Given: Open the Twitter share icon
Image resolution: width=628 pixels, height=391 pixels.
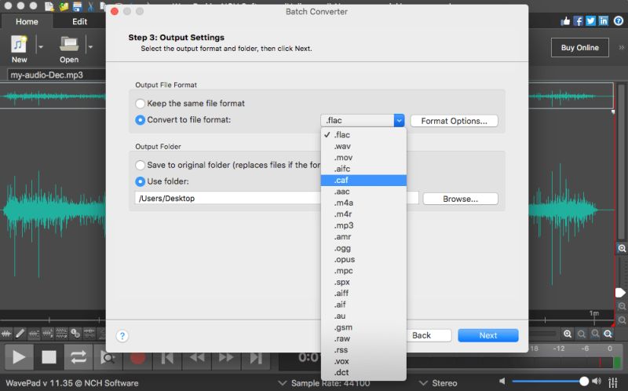Looking at the screenshot, I should point(591,21).
